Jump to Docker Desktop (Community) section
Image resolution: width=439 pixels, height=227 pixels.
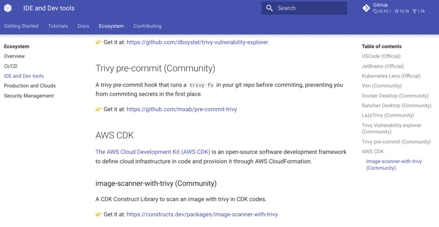[395, 96]
